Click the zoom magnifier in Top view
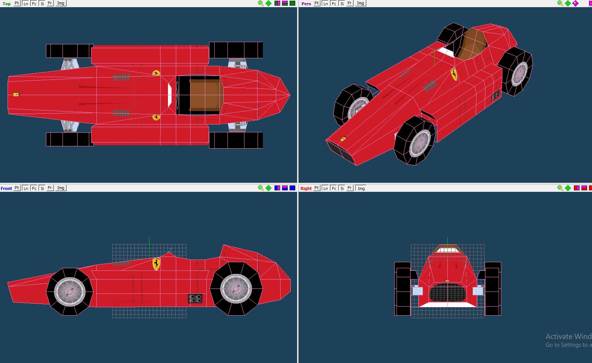 (261, 3)
